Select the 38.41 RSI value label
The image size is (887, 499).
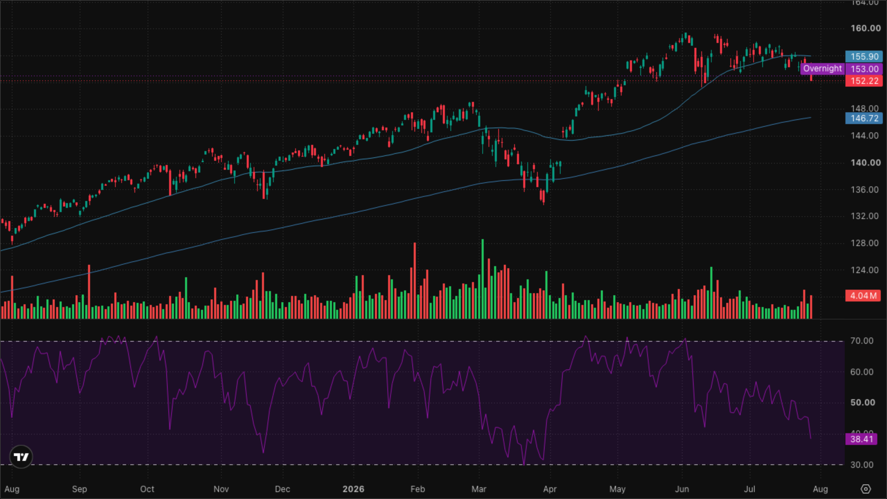click(x=861, y=439)
